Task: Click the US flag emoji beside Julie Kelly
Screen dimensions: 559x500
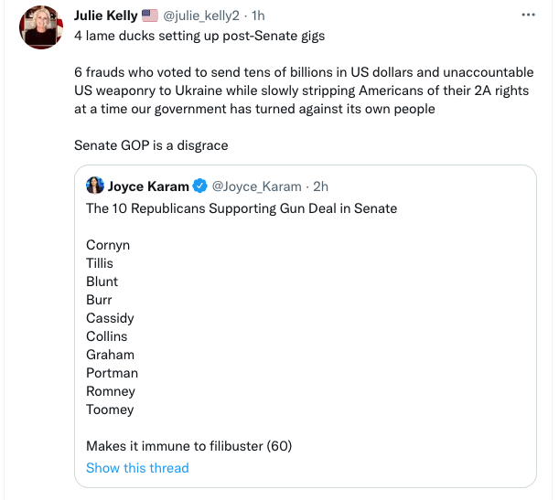Action: click(x=150, y=16)
